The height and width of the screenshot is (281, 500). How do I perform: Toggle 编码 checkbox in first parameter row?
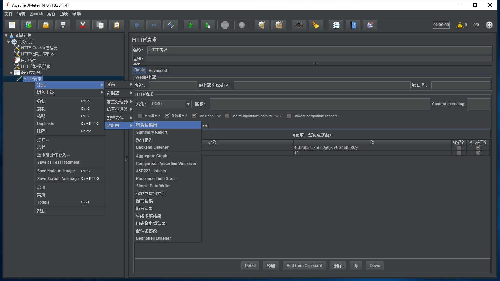[459, 148]
